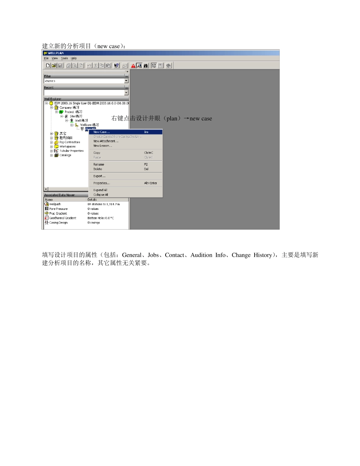Image resolution: width=360 pixels, height=466 pixels.
Task: Click the Casing Design row icon
Action: pyautogui.click(x=47, y=222)
